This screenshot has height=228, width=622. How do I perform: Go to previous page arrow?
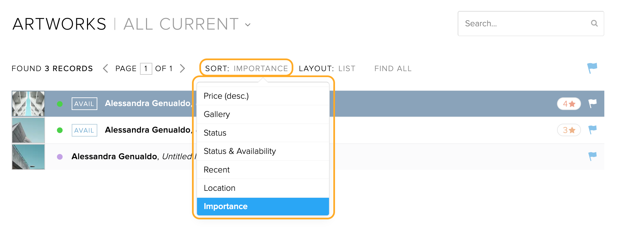105,68
